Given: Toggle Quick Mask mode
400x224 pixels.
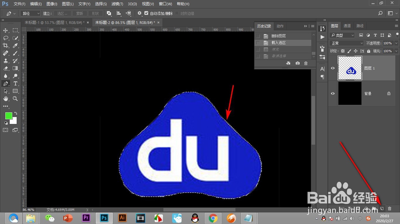Looking at the screenshot, I should coord(5,130).
